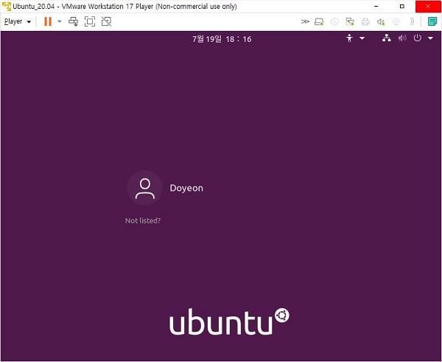
Task: Click the sound card device icon
Action: tap(381, 21)
